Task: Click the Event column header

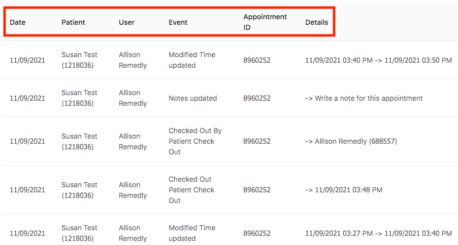Action: (x=178, y=22)
